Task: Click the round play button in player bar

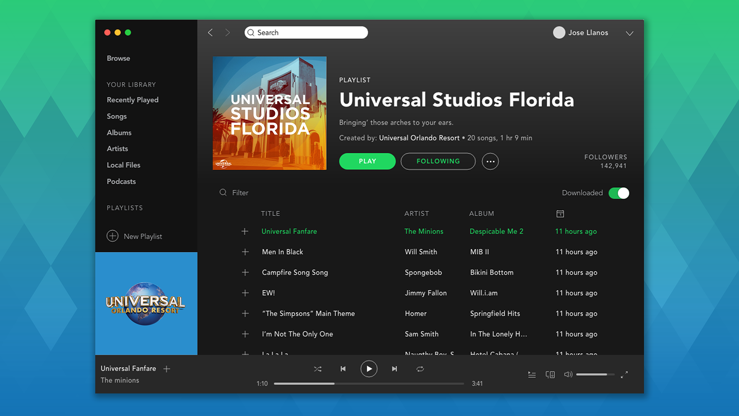Action: [x=369, y=369]
